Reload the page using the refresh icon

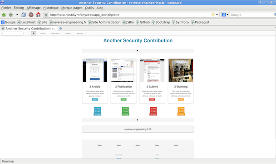click(24, 15)
